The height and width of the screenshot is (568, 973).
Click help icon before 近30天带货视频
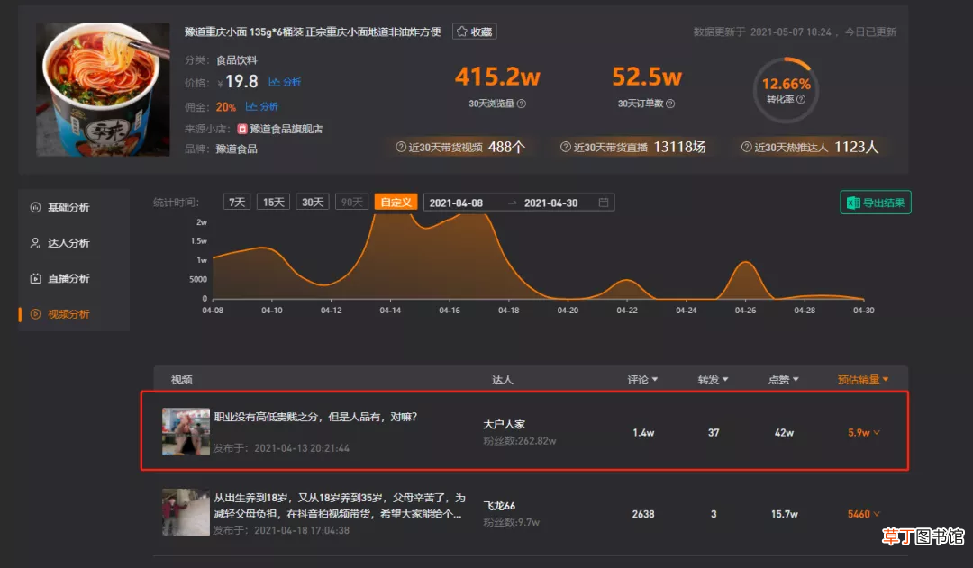coord(401,147)
